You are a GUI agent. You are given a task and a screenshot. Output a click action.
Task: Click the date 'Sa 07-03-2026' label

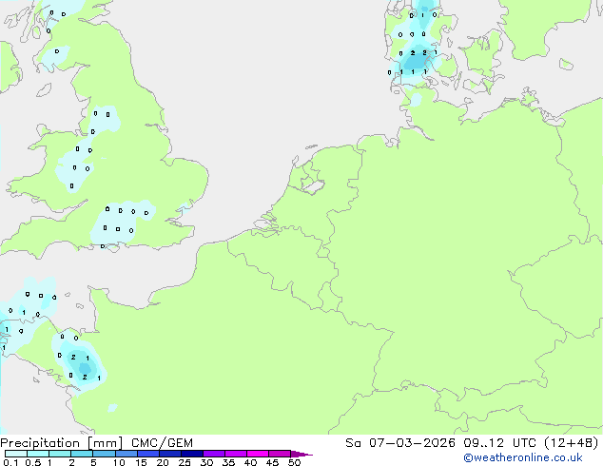[400, 443]
